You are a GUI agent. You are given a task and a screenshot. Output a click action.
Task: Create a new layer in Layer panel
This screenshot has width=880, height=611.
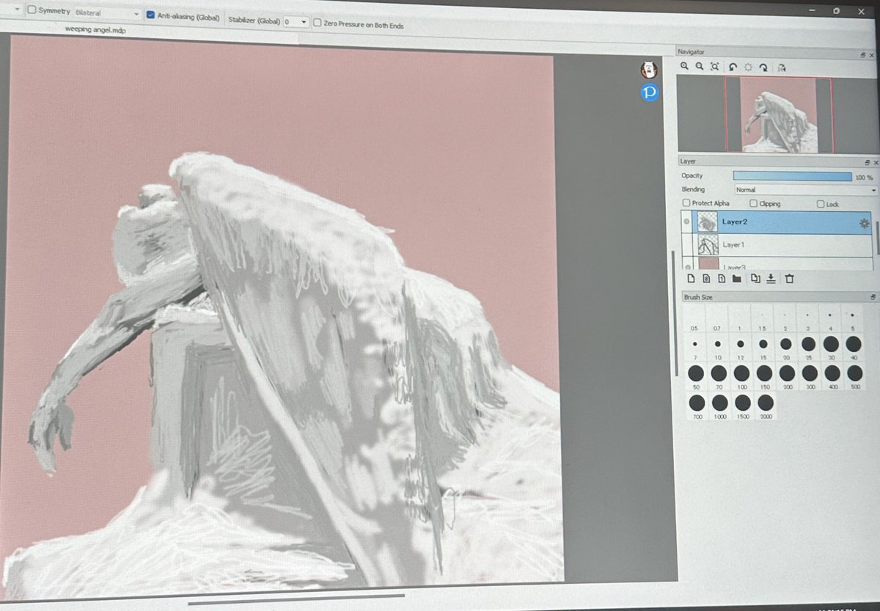(690, 278)
